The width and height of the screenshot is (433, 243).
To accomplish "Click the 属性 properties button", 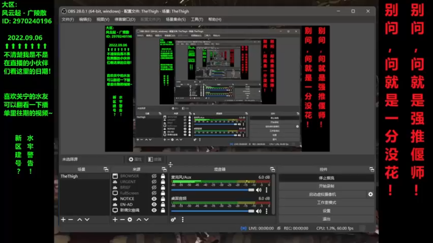I will point(135,159).
